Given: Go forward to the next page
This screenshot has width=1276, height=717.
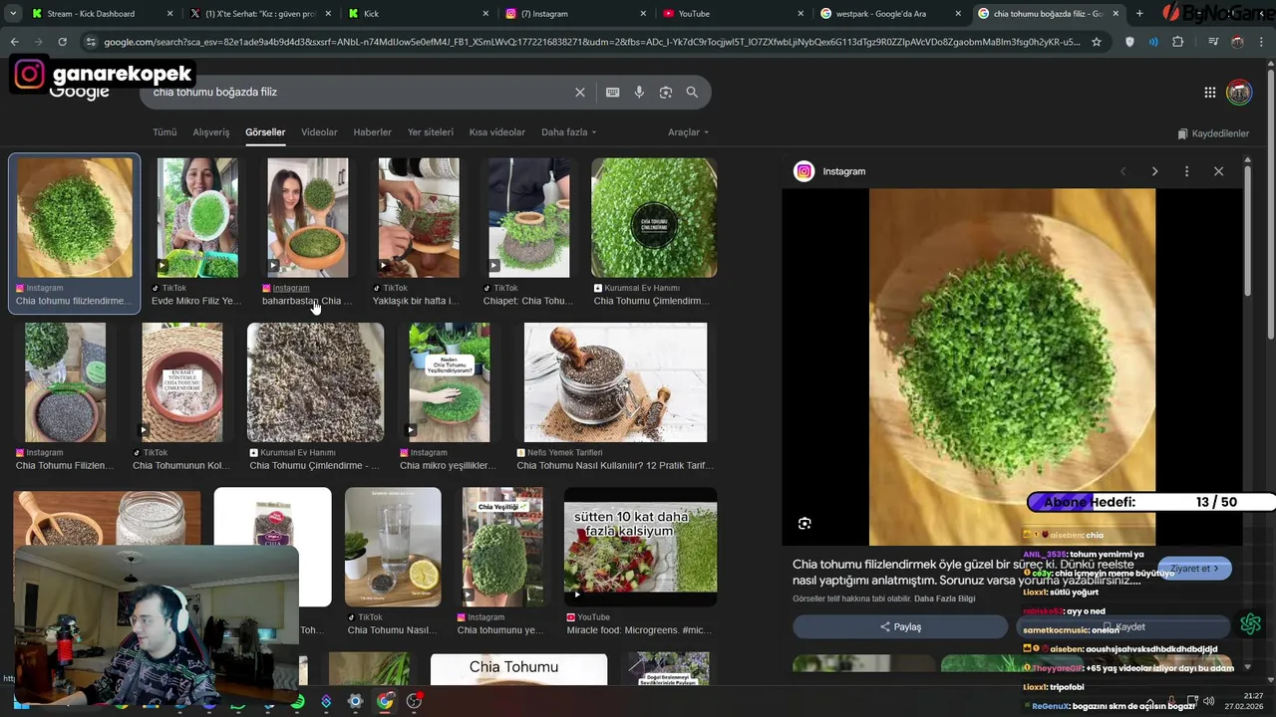Looking at the screenshot, I should pos(38,42).
